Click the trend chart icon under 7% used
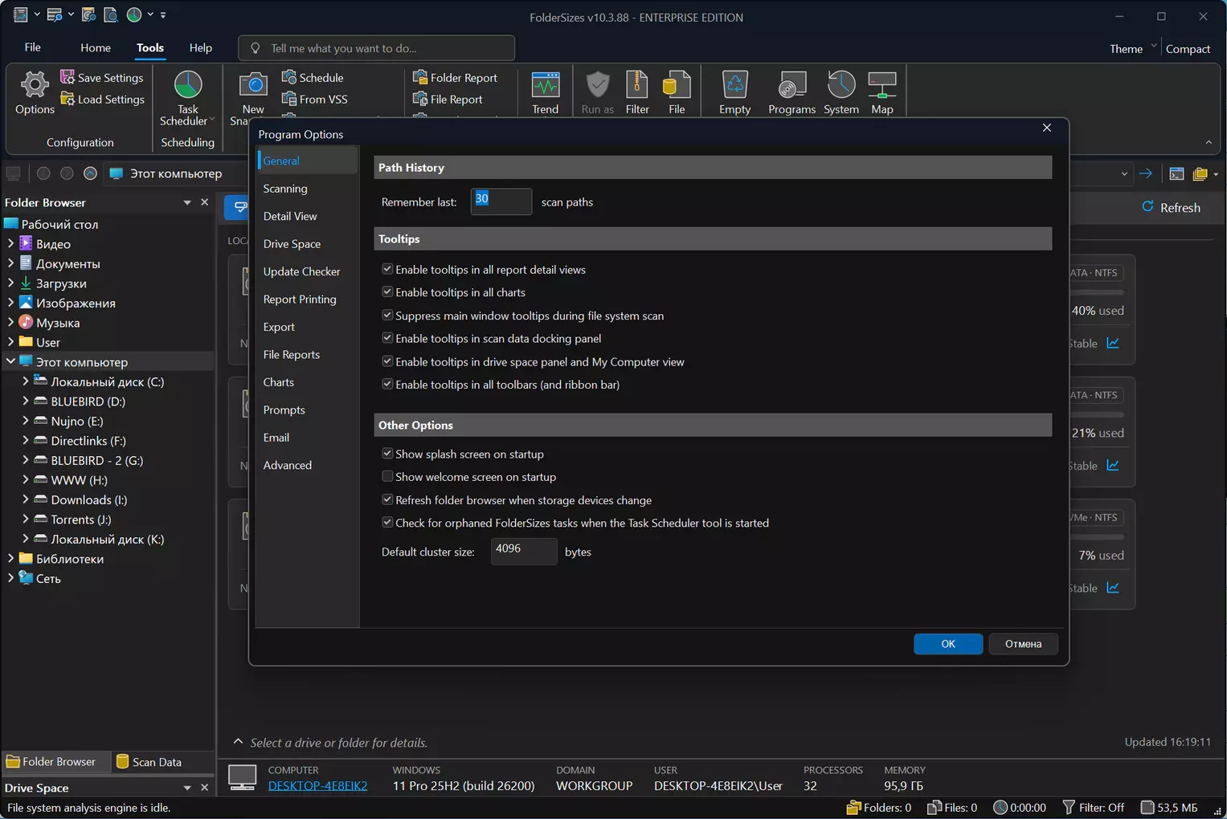 click(1113, 588)
